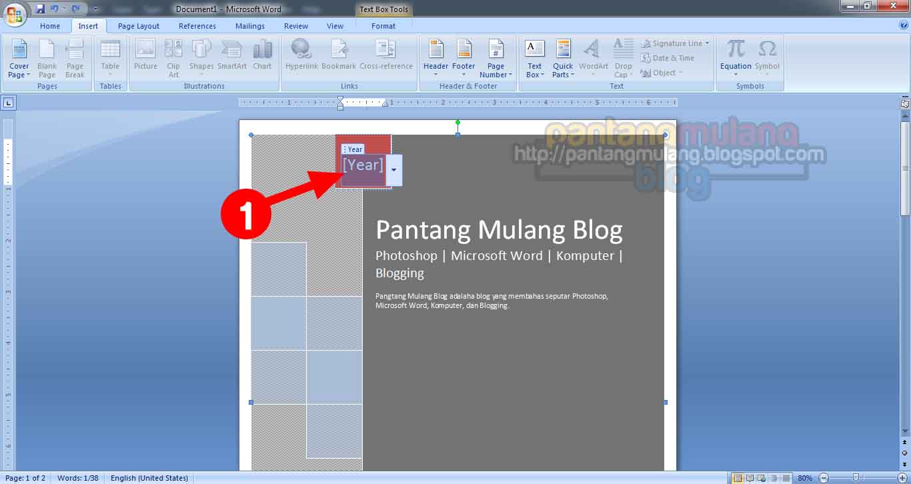Click Page: 1 of 2 in status bar

(25, 478)
